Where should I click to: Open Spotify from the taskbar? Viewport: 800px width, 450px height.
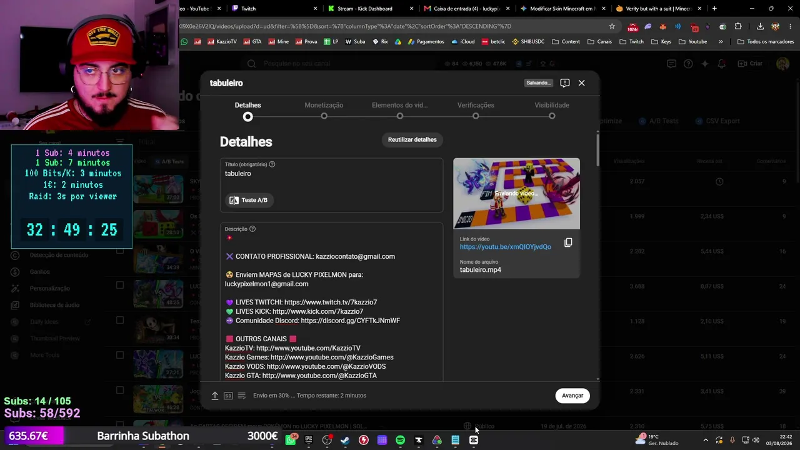[x=400, y=440]
